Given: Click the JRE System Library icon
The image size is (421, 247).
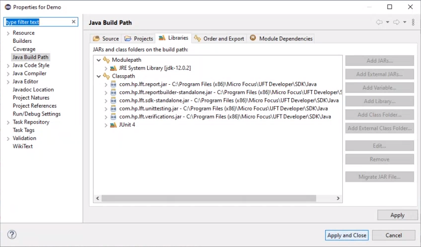Looking at the screenshot, I should coord(114,68).
